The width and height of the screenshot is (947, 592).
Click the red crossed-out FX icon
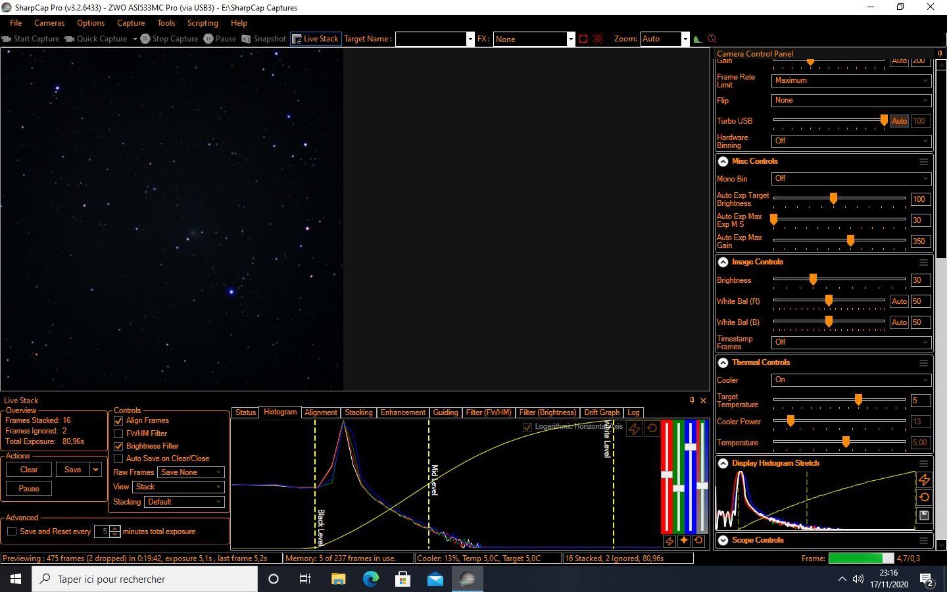[x=598, y=39]
